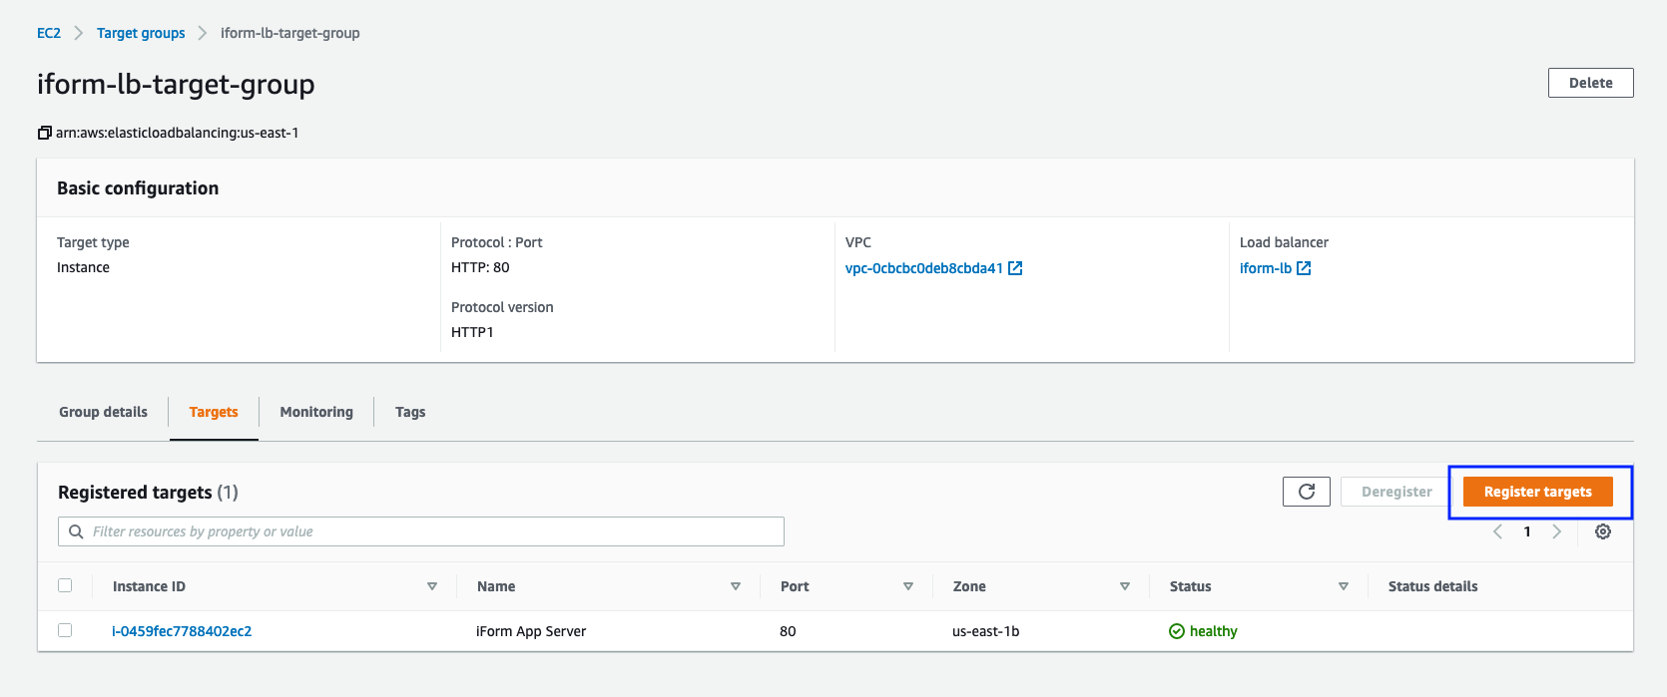1667x697 pixels.
Task: Select the i-0459fec7788402ec2 row checkbox
Action: [x=65, y=630]
